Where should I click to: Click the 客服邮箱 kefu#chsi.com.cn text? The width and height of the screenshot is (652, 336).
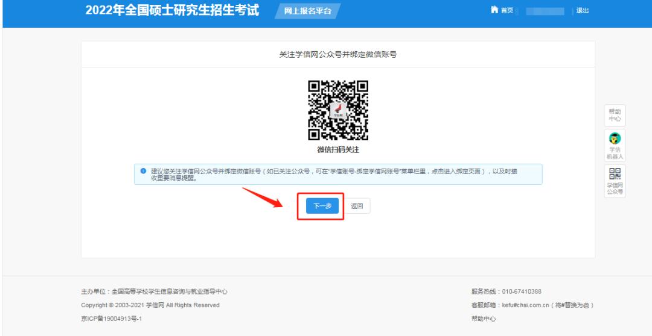(x=532, y=305)
